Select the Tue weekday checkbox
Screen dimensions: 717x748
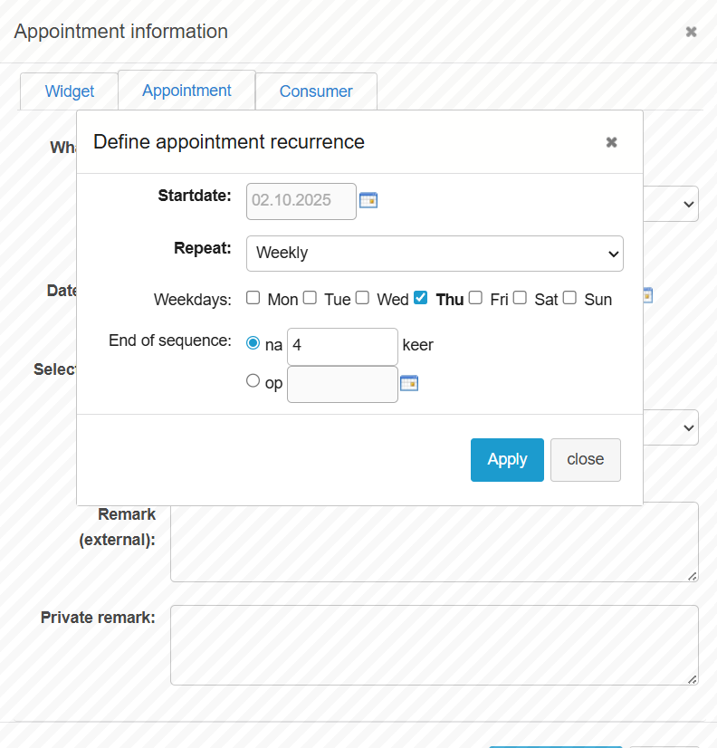coord(310,298)
